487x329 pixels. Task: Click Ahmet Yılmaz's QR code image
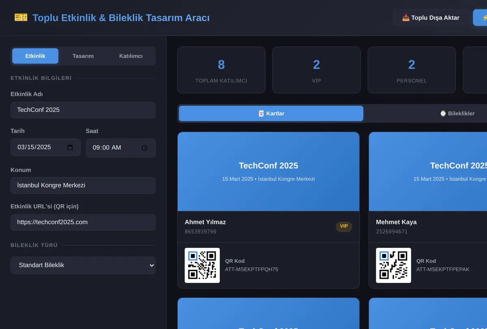tap(202, 265)
